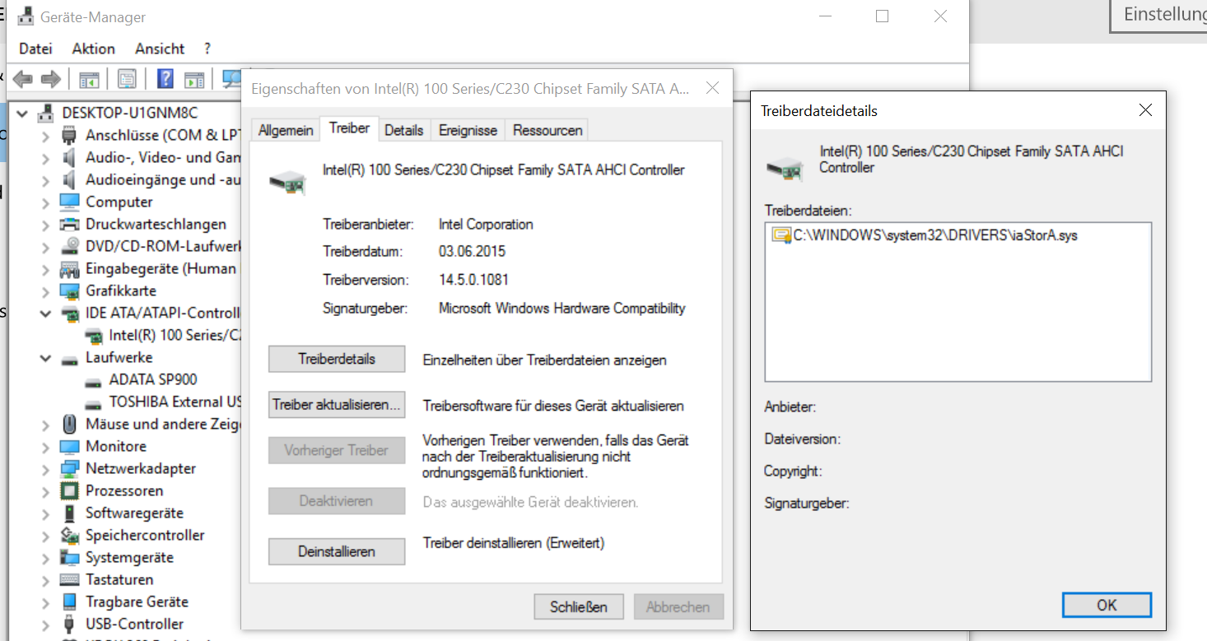This screenshot has height=641, width=1207.
Task: Select the Intel(R) 100 Series controller tree item
Action: [x=176, y=335]
